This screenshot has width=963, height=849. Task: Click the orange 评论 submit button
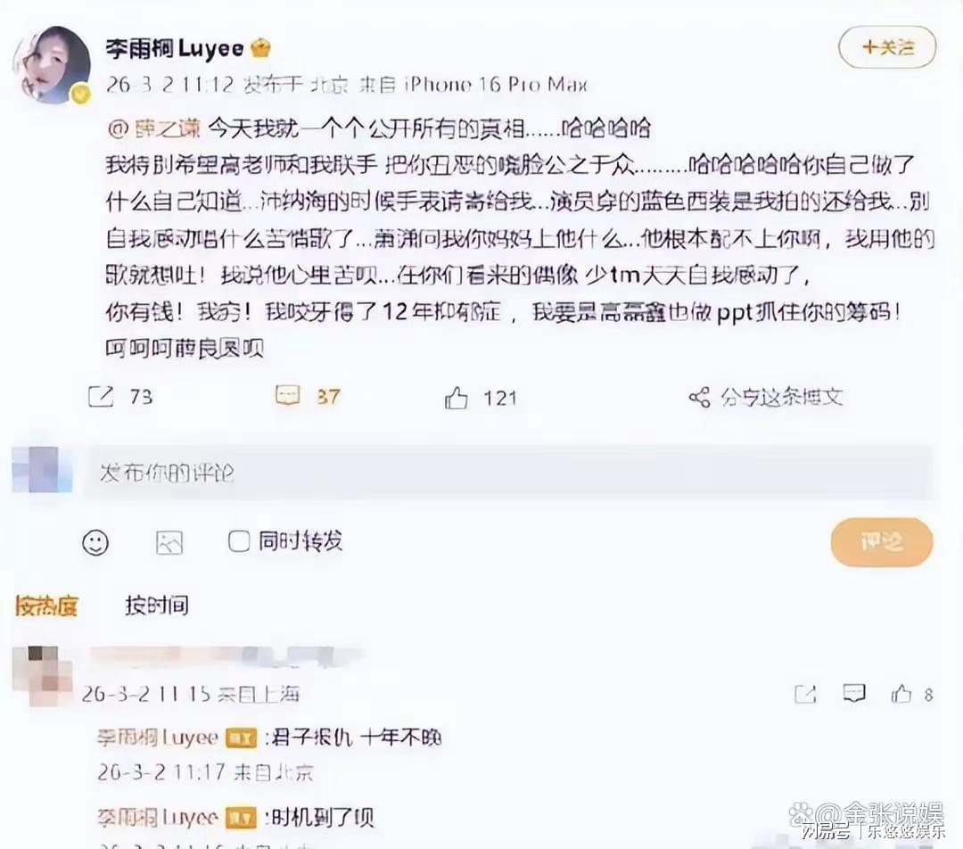tap(881, 541)
